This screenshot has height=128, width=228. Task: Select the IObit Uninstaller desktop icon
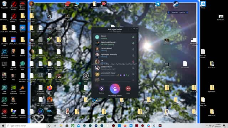pyautogui.click(x=4, y=102)
